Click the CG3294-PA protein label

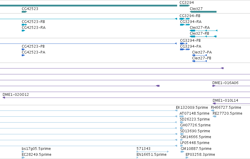[191, 46]
